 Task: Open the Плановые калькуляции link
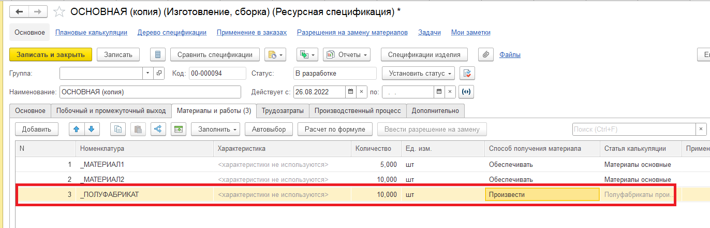tap(91, 32)
